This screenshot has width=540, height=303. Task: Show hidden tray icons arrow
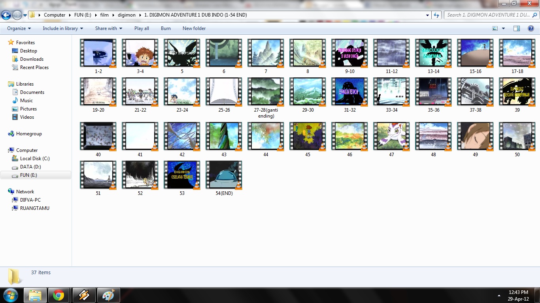499,295
